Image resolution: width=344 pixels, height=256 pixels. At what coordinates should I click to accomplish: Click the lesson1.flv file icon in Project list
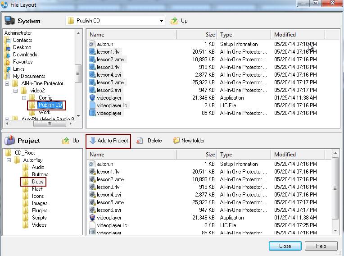click(92, 172)
